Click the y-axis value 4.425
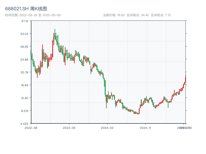 point(24,124)
